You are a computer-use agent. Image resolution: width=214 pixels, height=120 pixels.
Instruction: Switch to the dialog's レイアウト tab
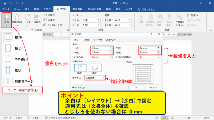pyautogui.click(x=98, y=40)
